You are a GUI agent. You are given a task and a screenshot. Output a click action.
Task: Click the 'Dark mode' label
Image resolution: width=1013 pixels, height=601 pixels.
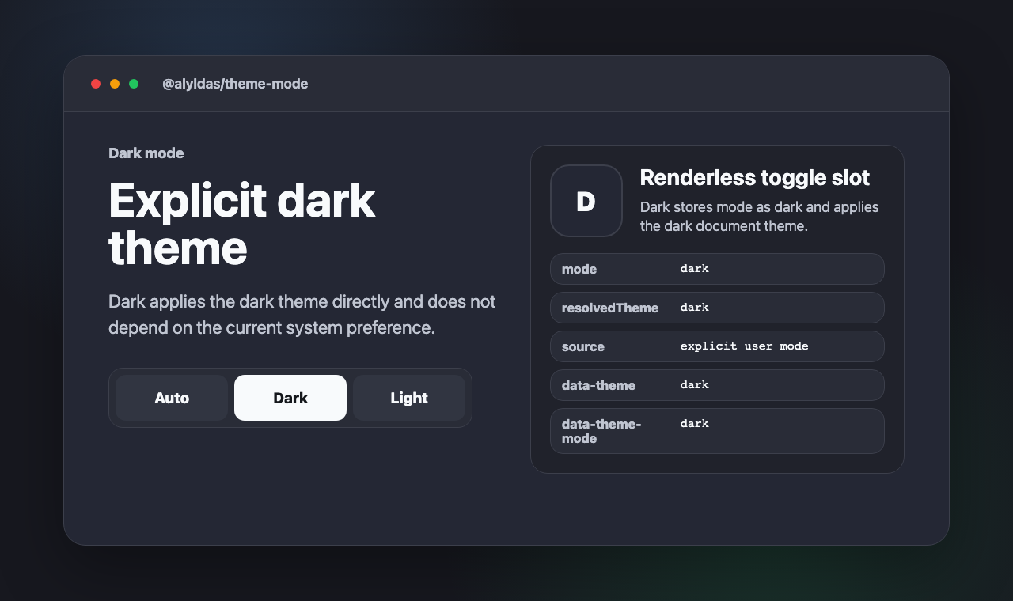click(146, 153)
